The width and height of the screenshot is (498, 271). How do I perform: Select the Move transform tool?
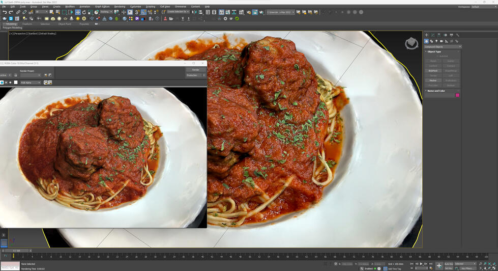[78, 12]
